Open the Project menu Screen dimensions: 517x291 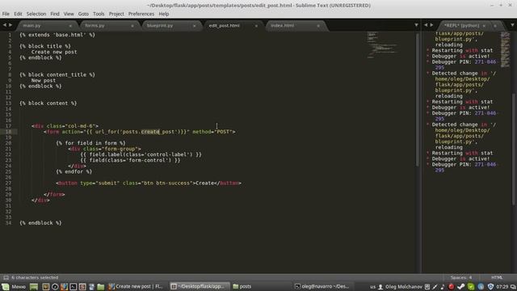[116, 14]
